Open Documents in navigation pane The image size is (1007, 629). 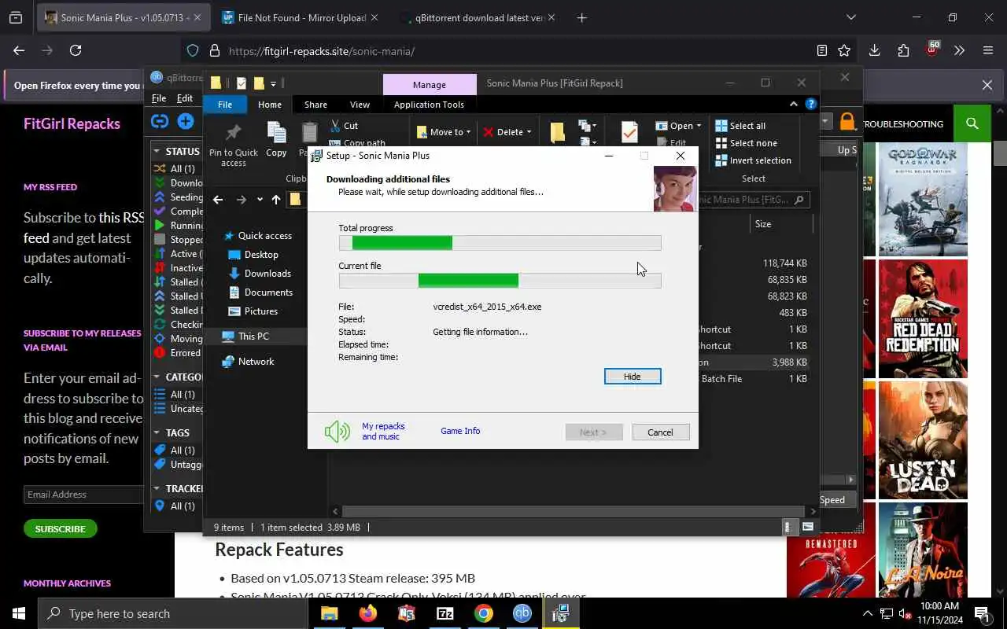[x=260, y=292]
